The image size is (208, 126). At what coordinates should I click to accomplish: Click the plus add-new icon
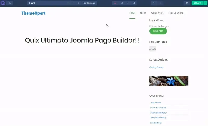[79, 3]
